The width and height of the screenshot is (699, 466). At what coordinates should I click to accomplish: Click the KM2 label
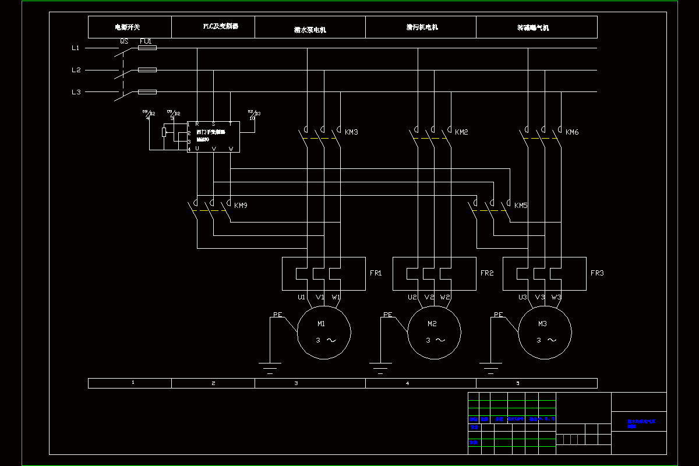pos(461,132)
